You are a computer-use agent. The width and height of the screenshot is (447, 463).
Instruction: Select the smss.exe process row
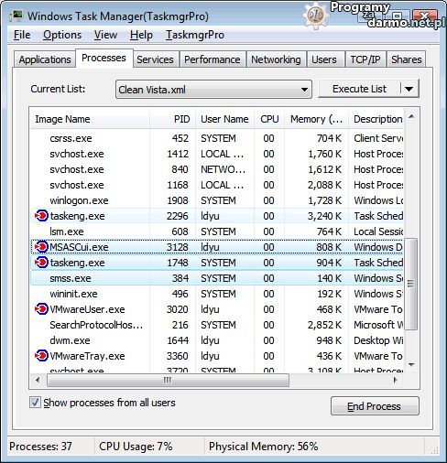[x=217, y=278]
